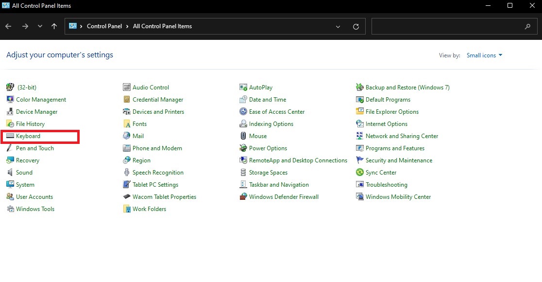Click the Device Manager icon

pyautogui.click(x=10, y=112)
